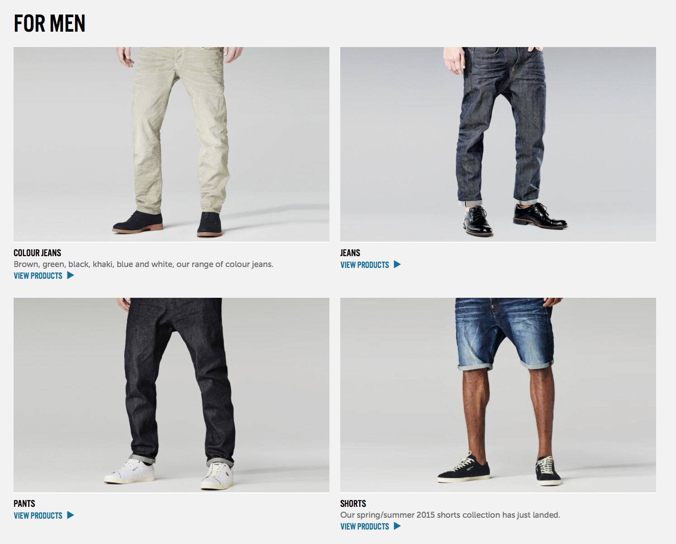Click the blue arrow icon under Jeans
This screenshot has height=544, width=676.
tap(397, 264)
